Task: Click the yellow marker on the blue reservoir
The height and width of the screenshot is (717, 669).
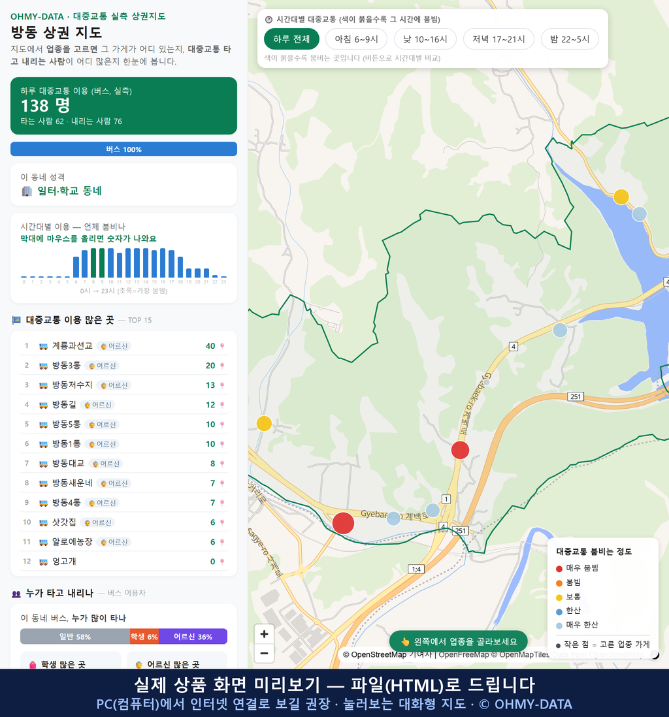Action: tap(621, 197)
